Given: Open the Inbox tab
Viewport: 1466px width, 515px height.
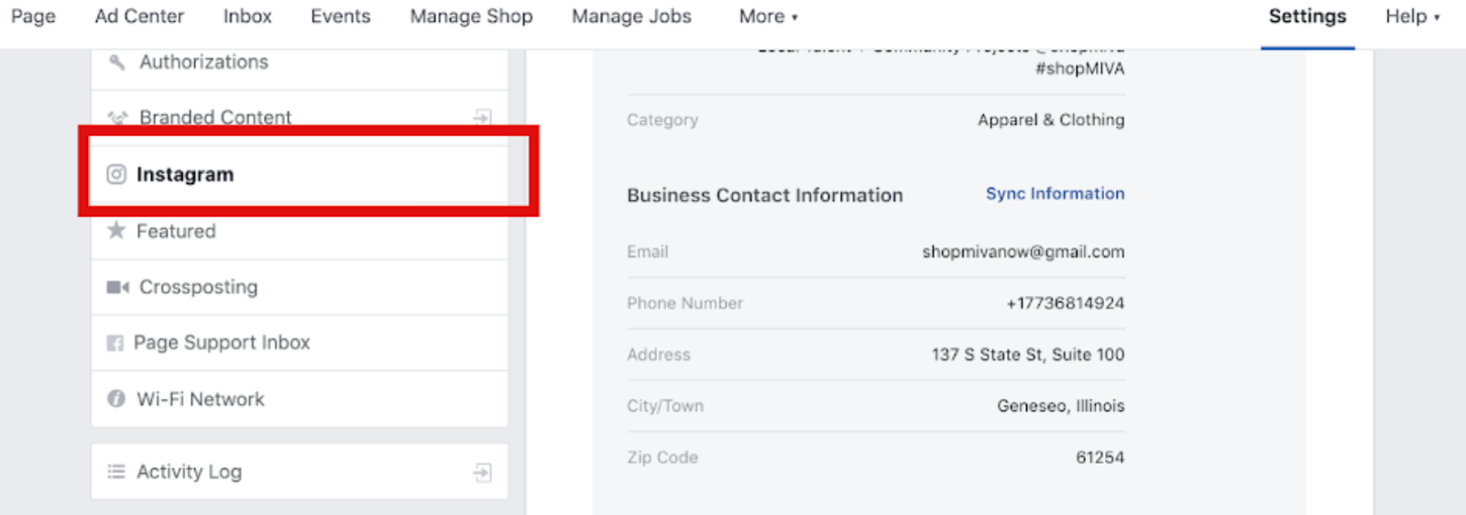Looking at the screenshot, I should (x=247, y=16).
